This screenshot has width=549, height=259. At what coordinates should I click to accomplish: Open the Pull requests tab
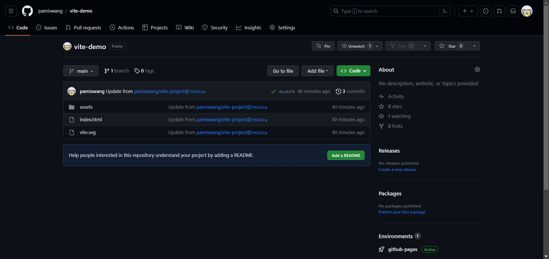(83, 28)
